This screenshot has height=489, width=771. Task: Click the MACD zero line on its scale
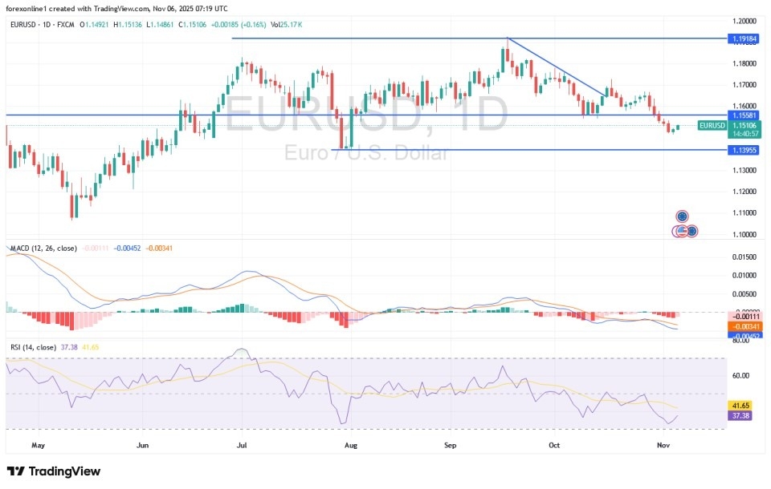click(748, 309)
